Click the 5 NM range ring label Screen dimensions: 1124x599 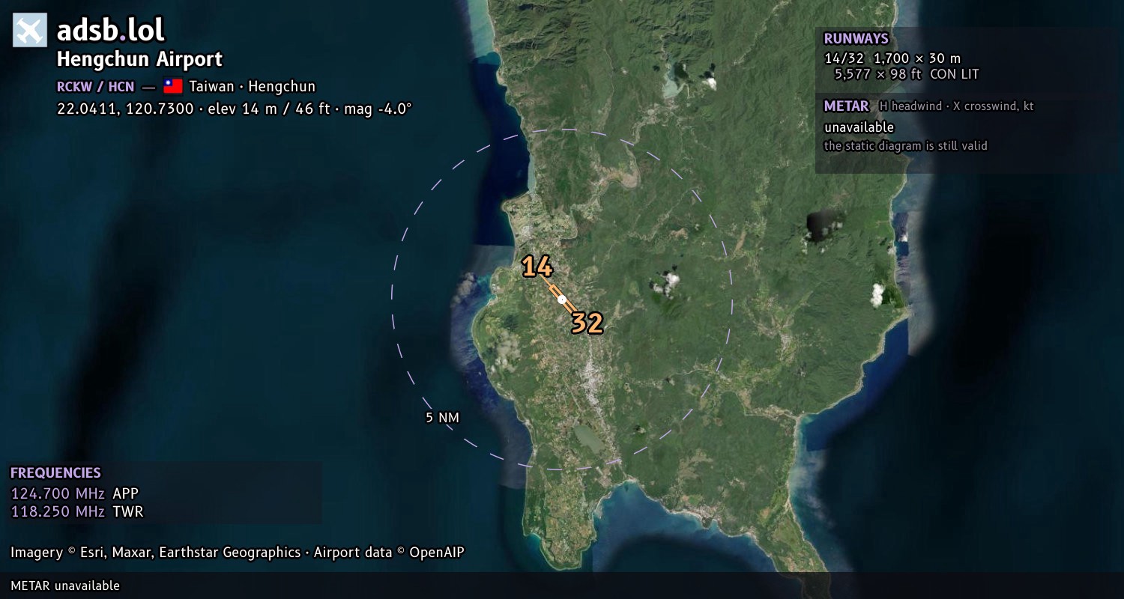pos(442,418)
